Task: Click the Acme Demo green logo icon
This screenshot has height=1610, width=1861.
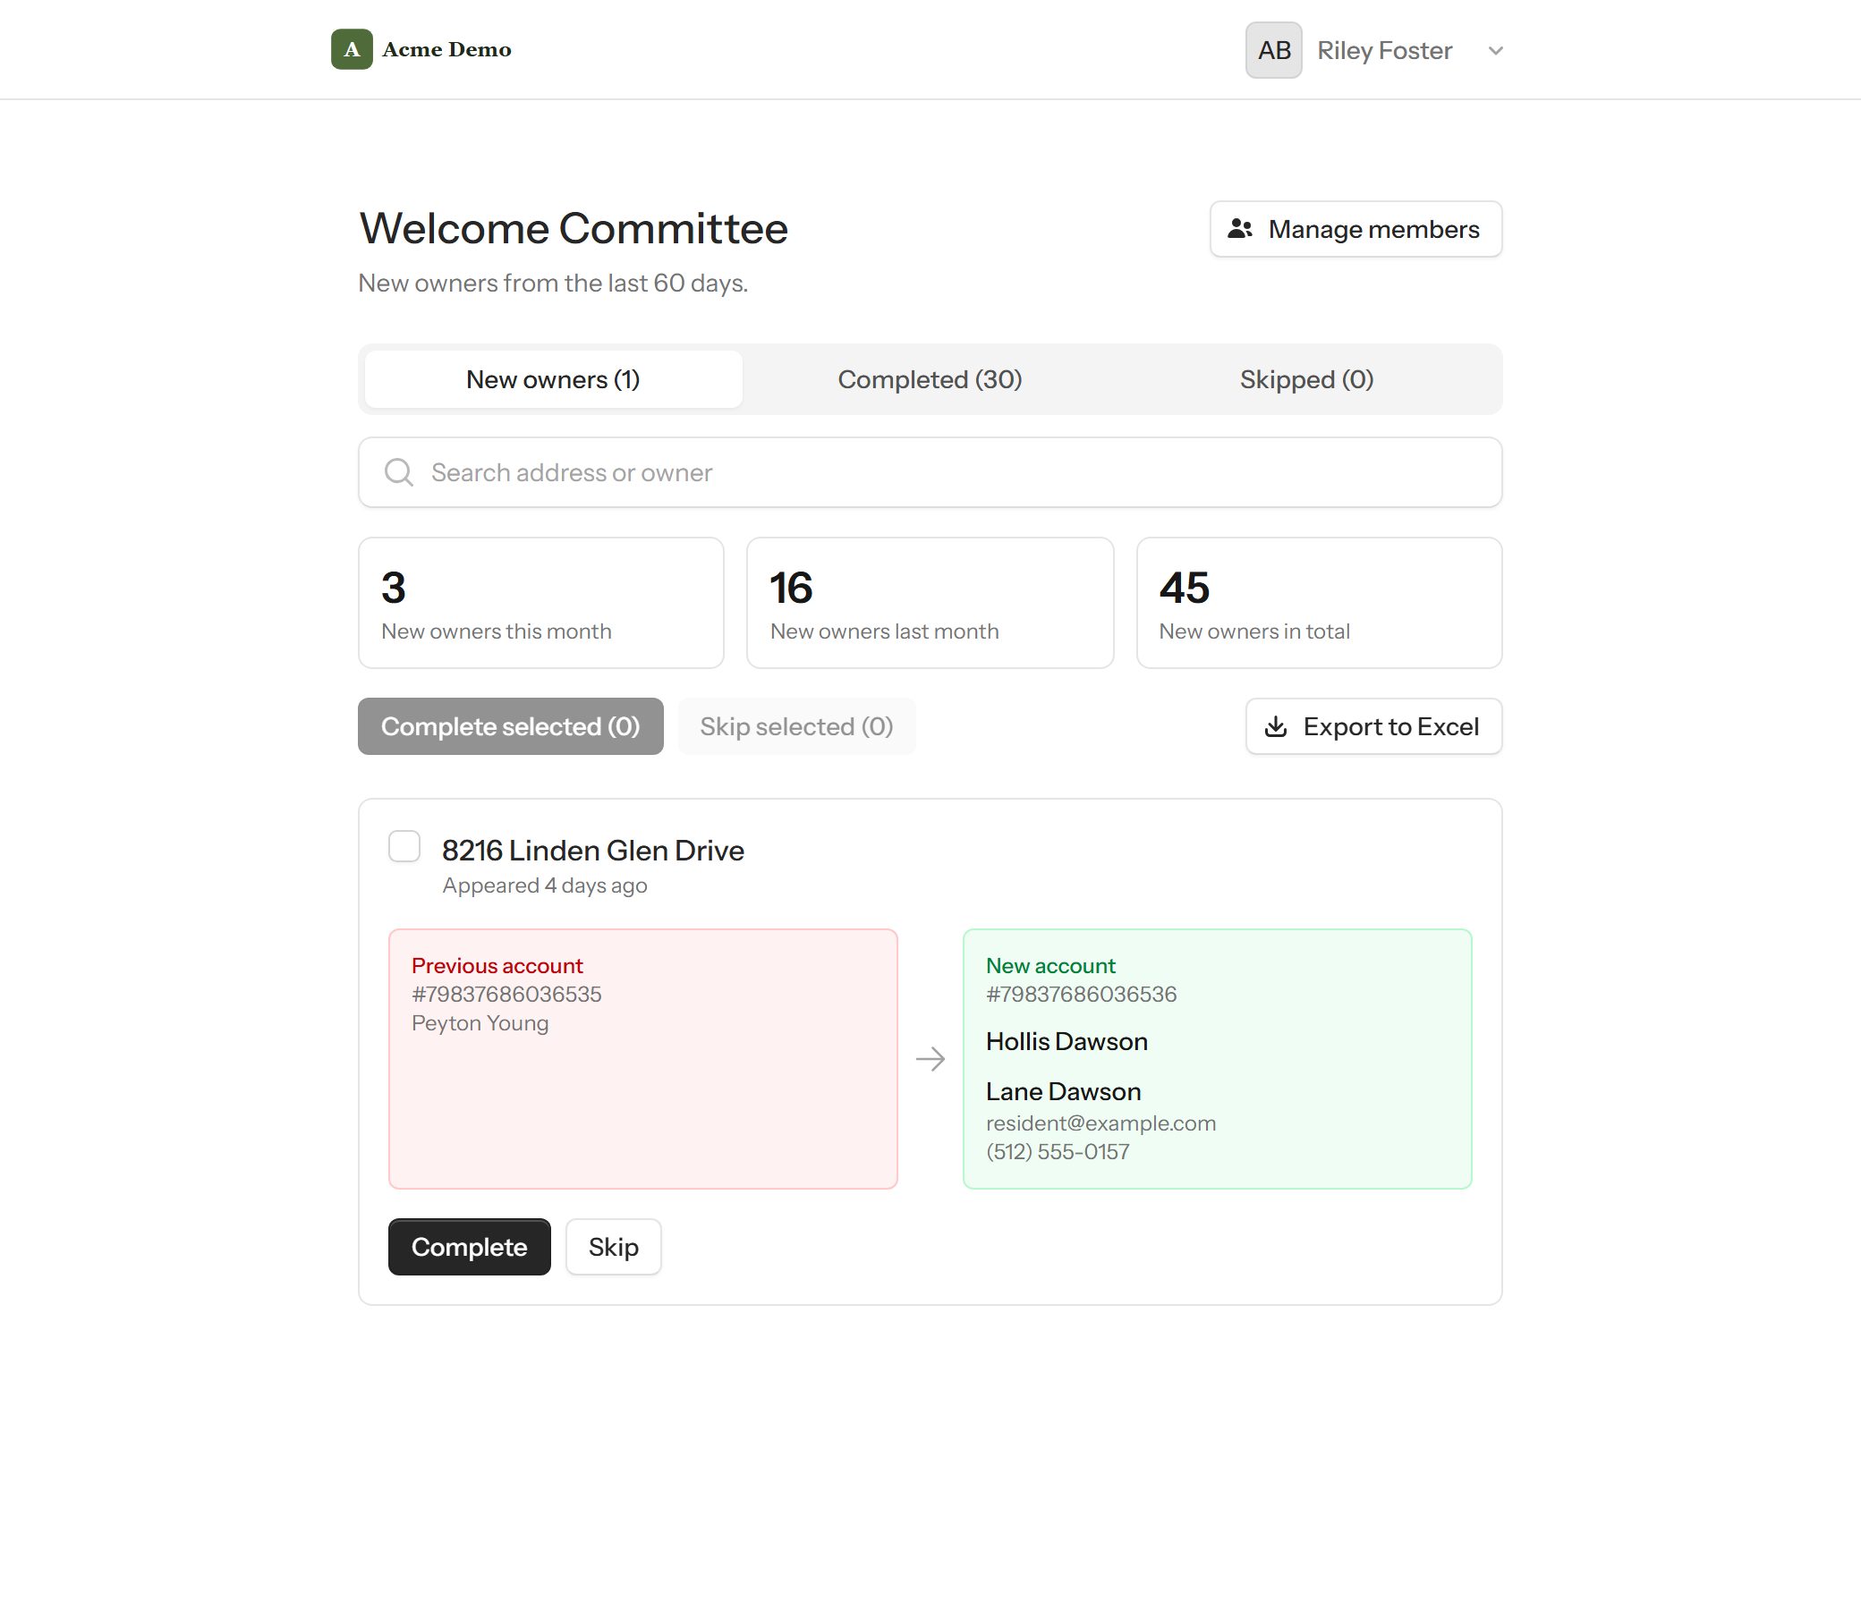Action: click(352, 49)
